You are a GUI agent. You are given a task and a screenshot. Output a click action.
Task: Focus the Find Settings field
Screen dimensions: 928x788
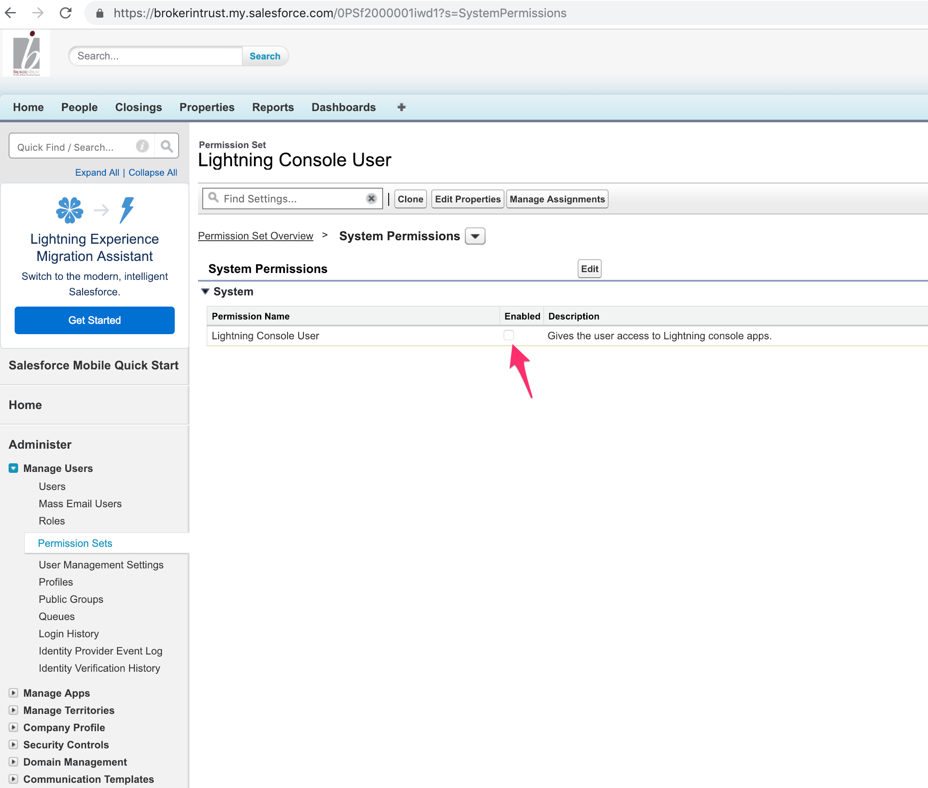point(293,199)
